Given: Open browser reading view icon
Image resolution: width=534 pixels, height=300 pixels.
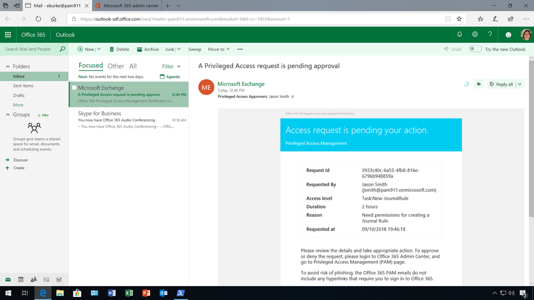Looking at the screenshot, I should coord(448,19).
